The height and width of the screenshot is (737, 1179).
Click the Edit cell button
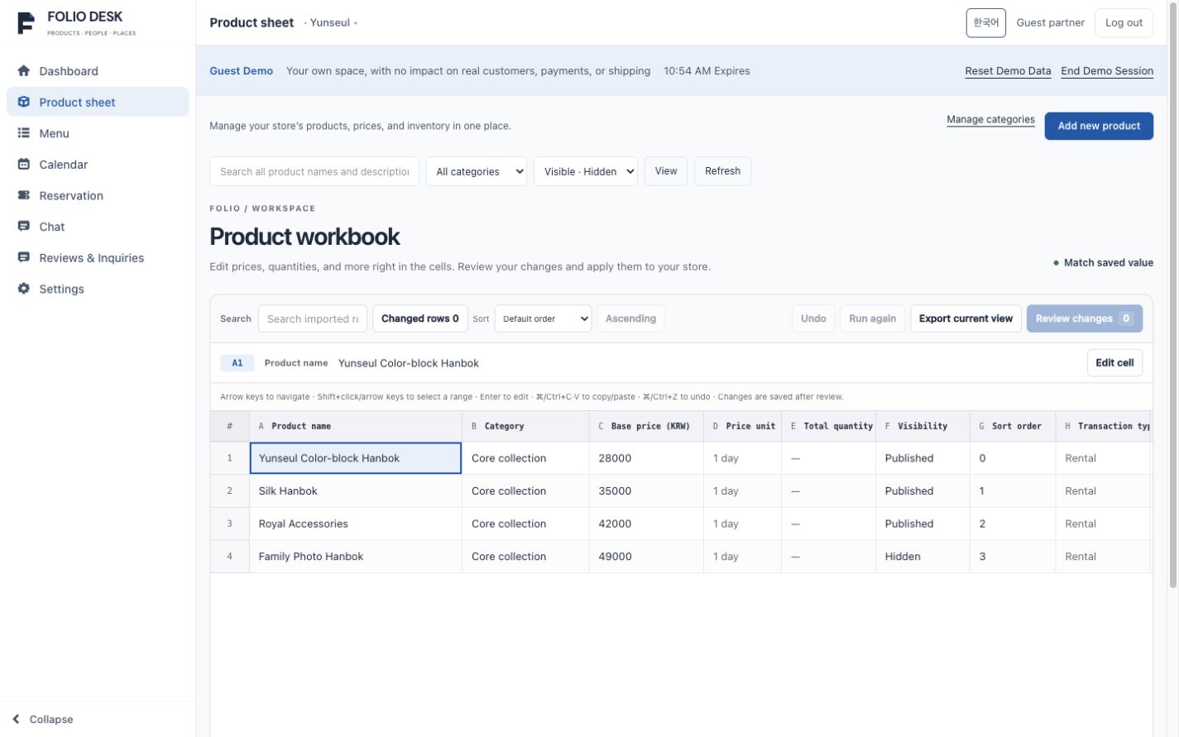pyautogui.click(x=1114, y=363)
